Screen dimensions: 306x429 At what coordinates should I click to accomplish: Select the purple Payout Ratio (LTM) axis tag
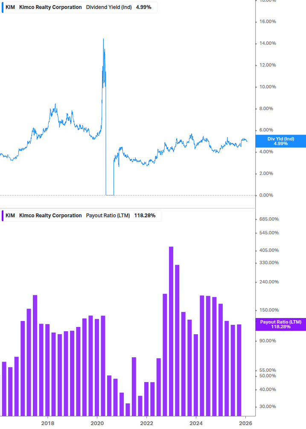click(280, 324)
